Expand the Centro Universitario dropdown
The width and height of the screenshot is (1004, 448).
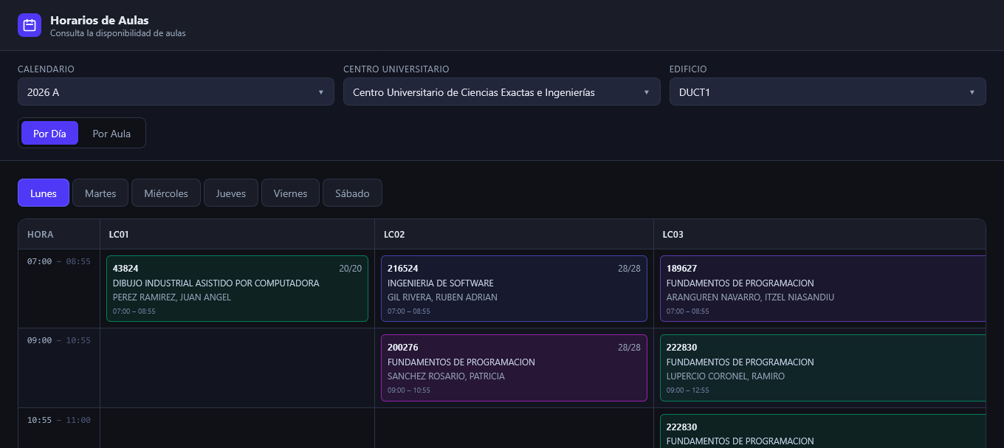[501, 92]
